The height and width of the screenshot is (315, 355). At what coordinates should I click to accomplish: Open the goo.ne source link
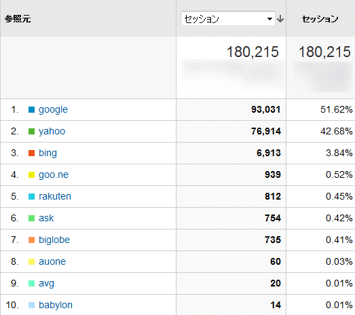pyautogui.click(x=54, y=175)
